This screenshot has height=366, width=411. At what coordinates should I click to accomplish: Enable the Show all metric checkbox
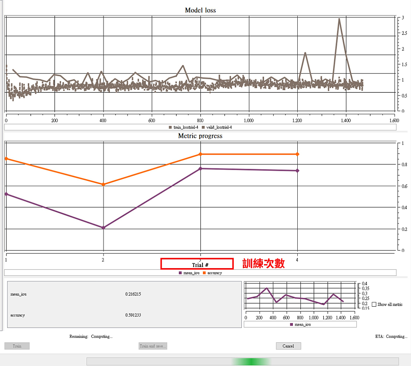coord(374,304)
